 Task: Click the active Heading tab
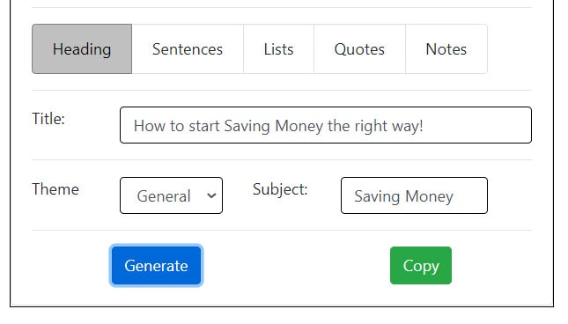[x=82, y=49]
